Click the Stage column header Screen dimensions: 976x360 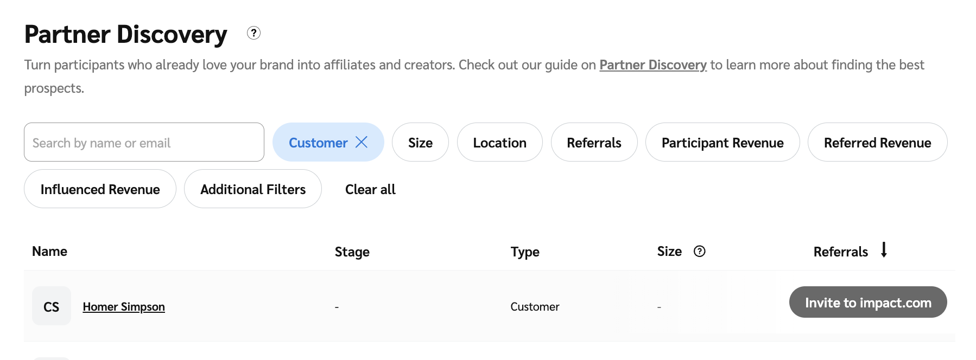click(x=352, y=252)
